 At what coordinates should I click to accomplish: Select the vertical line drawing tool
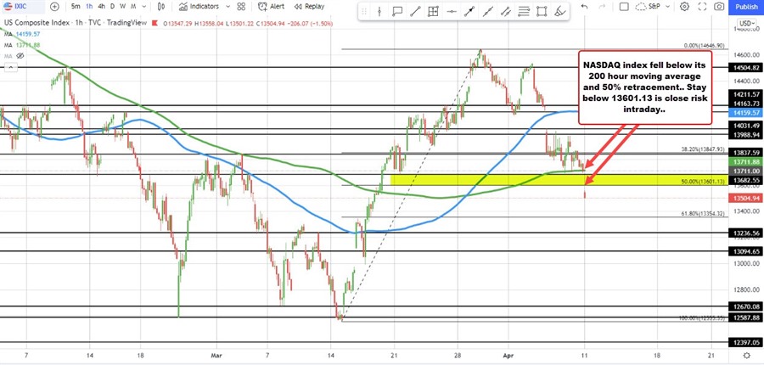(x=380, y=12)
